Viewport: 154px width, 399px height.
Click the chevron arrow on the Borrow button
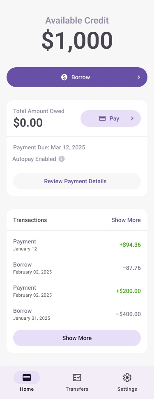tap(138, 77)
